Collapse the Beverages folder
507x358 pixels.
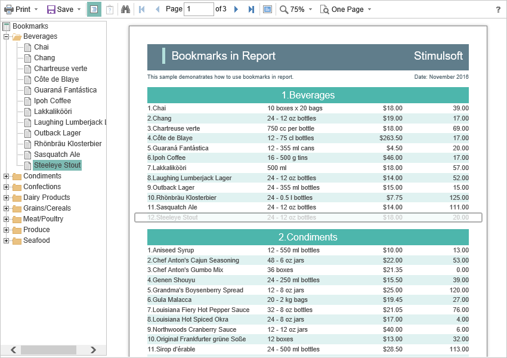pos(6,36)
